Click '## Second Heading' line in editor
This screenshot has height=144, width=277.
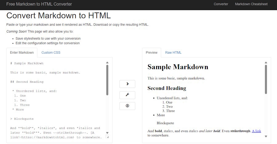coord(27,82)
